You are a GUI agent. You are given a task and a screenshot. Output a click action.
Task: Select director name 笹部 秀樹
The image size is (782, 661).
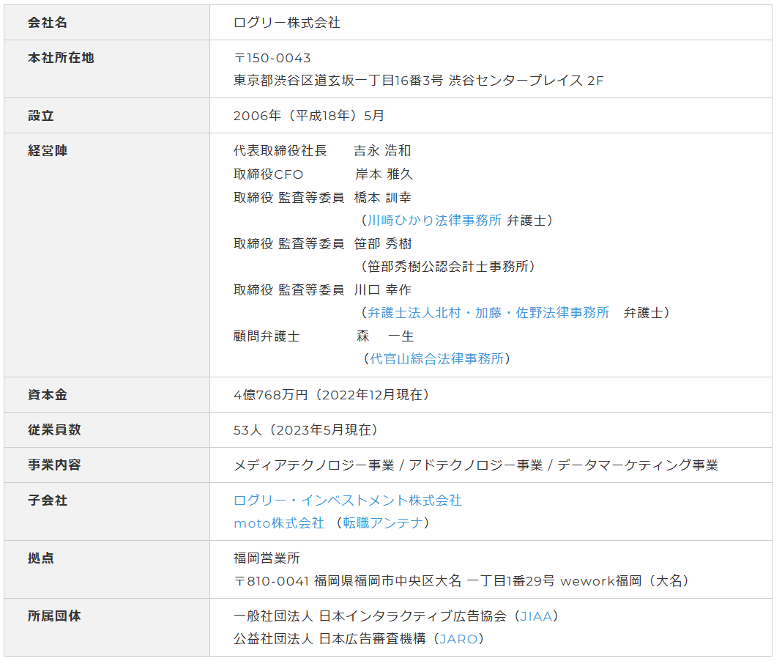click(382, 243)
